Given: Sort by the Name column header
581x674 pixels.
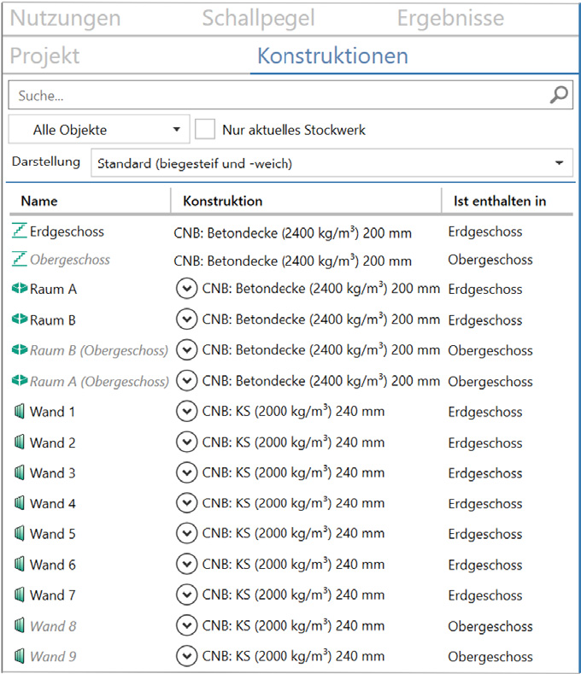Looking at the screenshot, I should point(39,201).
